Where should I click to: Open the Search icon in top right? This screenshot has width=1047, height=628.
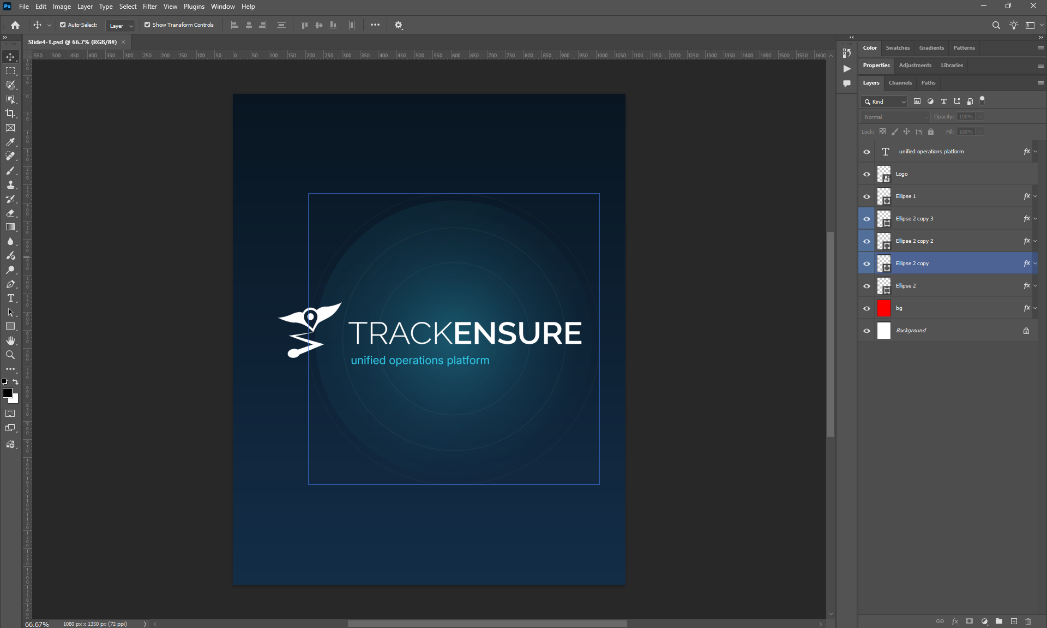point(996,25)
